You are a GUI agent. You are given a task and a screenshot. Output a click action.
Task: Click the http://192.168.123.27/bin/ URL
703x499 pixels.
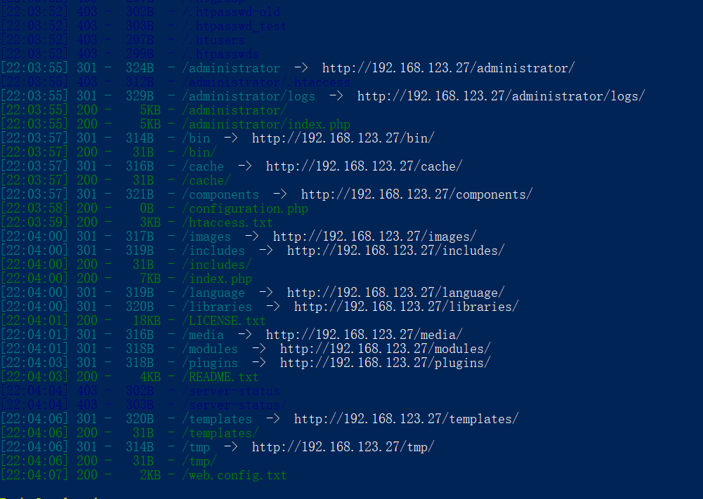pos(343,138)
